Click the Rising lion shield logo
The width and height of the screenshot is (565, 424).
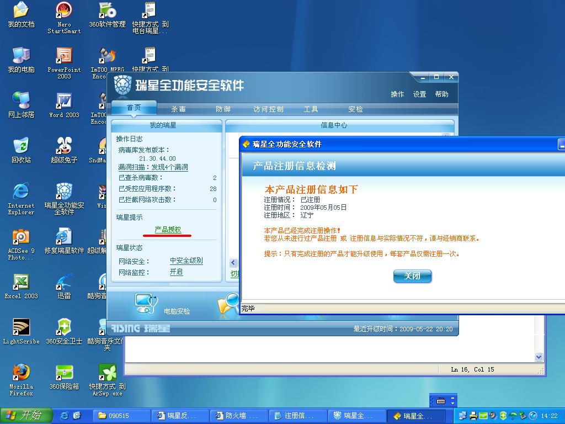[x=122, y=85]
